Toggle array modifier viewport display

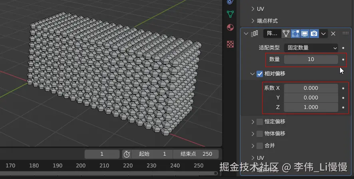(x=304, y=34)
